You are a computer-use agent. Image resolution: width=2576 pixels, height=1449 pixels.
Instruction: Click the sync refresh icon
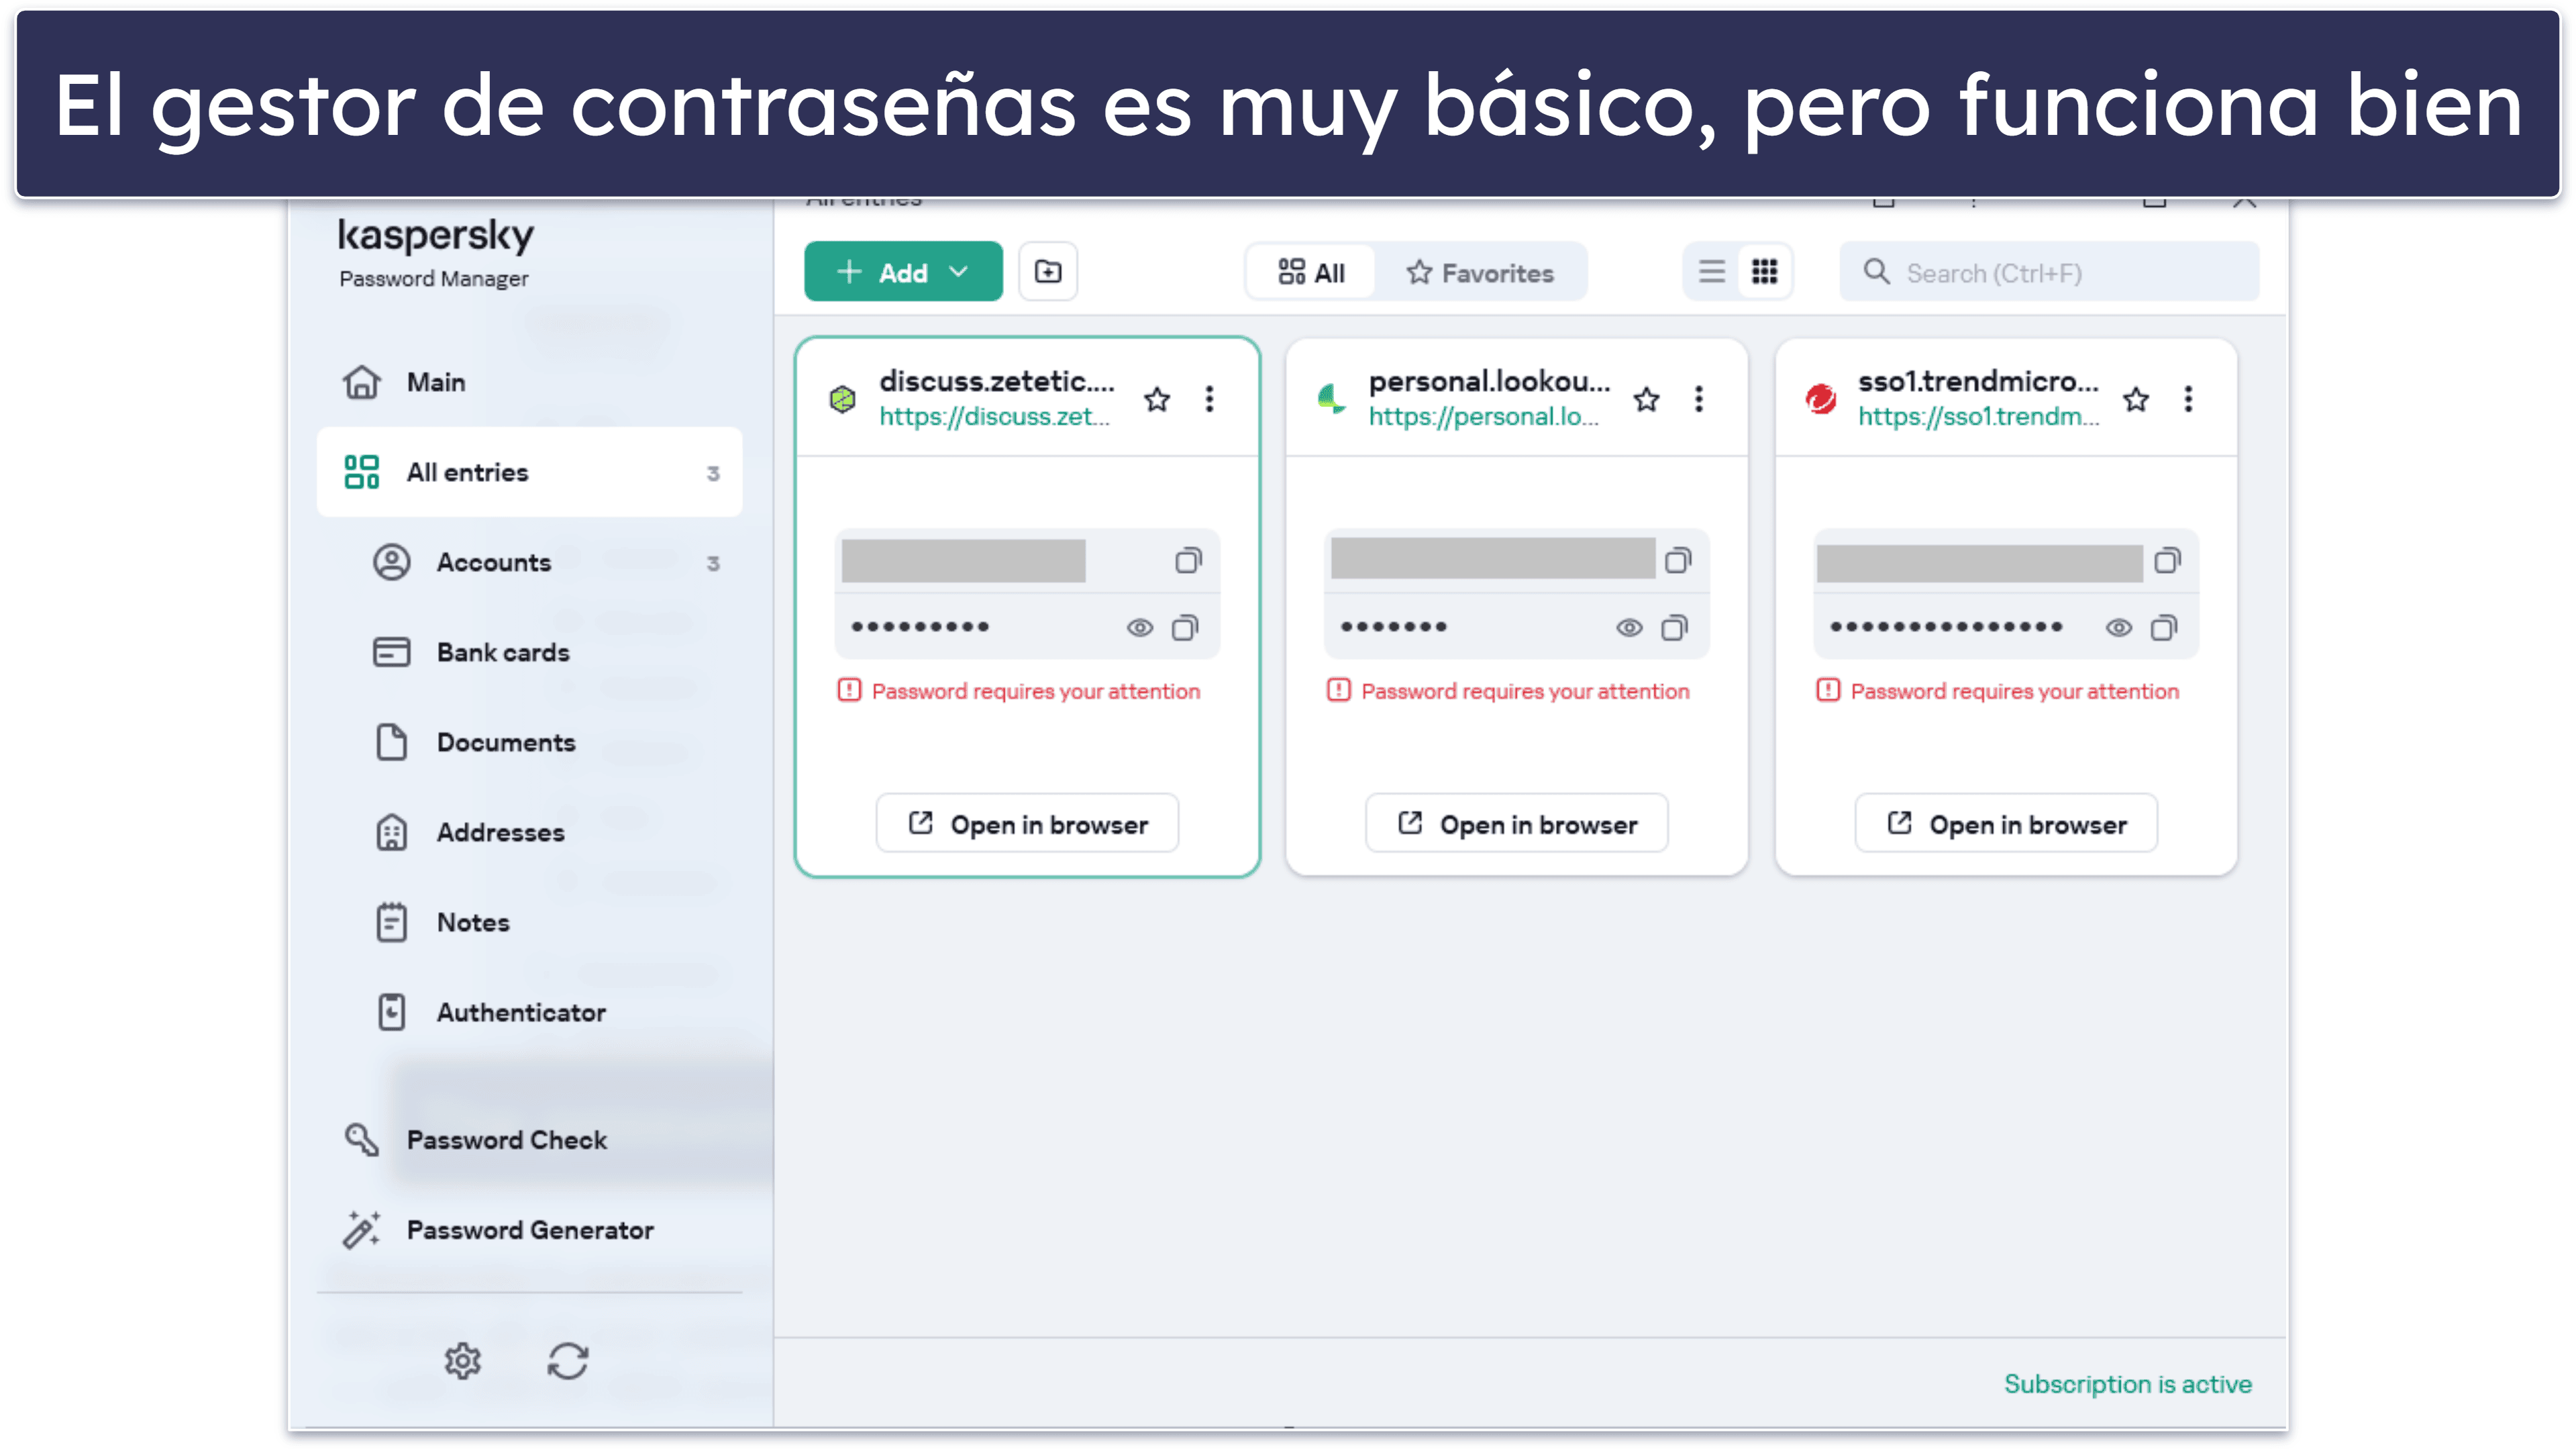tap(568, 1361)
